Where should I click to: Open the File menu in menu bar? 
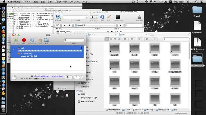click(x=27, y=2)
